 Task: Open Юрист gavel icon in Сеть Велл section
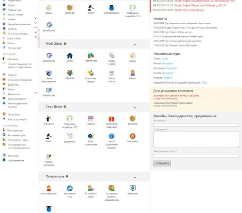49,136
